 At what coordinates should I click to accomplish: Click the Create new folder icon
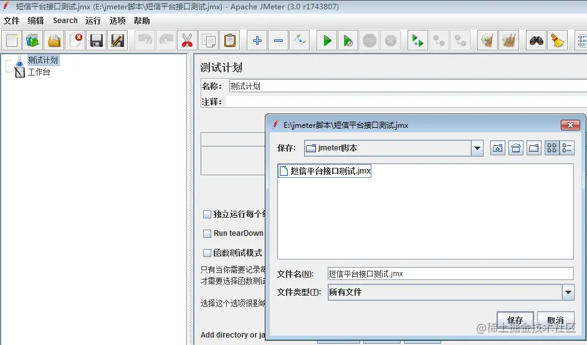tap(534, 148)
